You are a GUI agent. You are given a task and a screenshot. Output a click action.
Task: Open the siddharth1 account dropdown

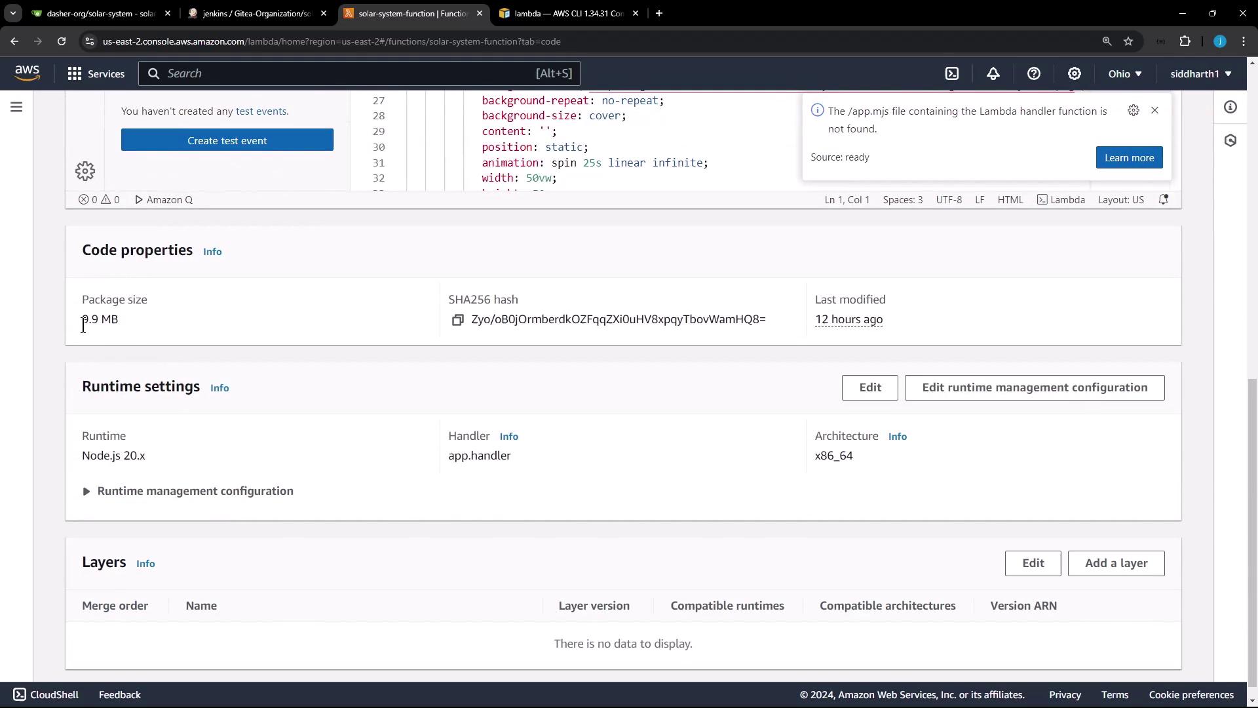point(1200,73)
